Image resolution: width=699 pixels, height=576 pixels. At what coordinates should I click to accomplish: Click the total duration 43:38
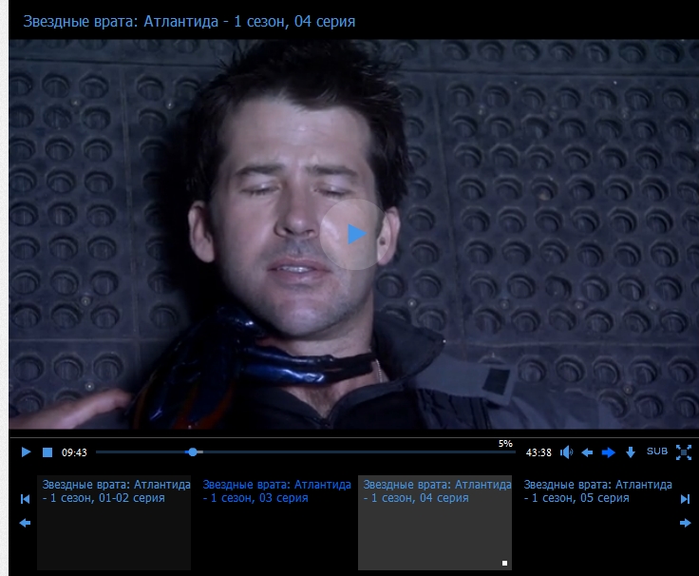point(538,452)
